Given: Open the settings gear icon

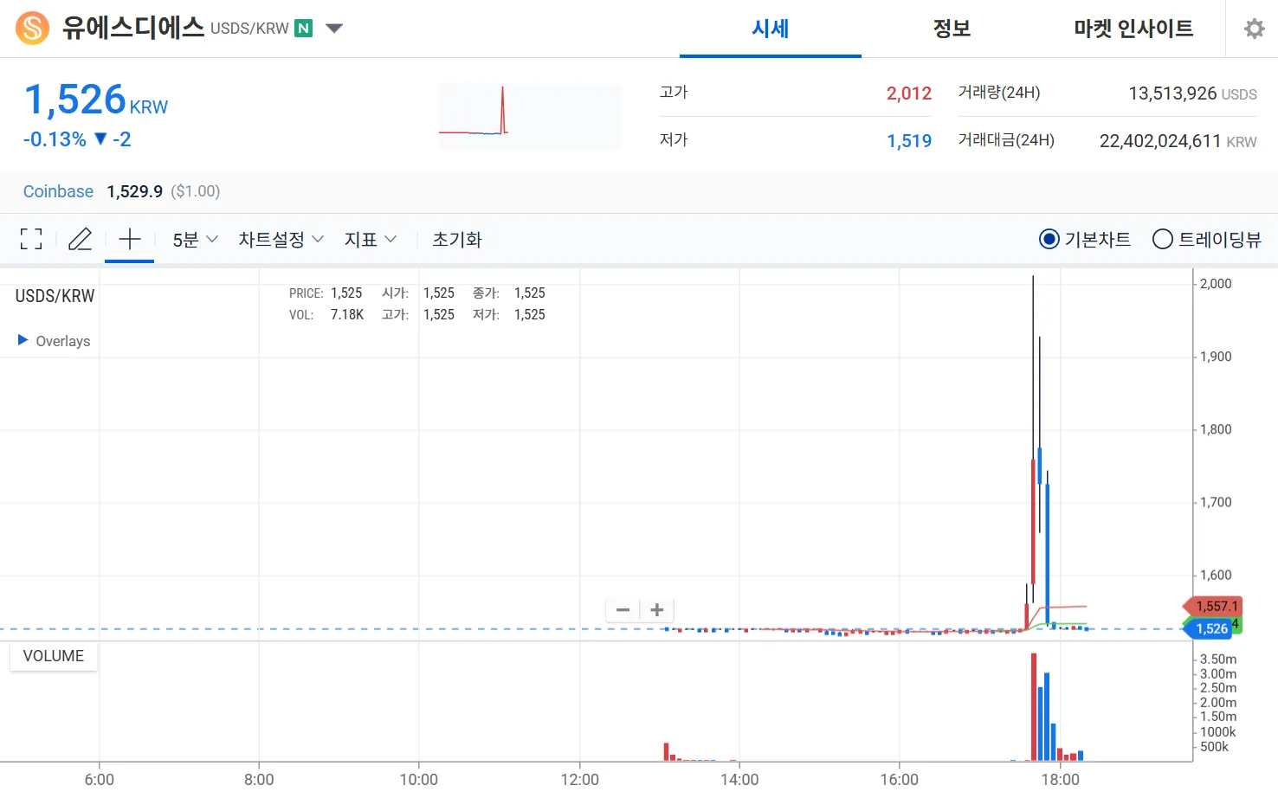Looking at the screenshot, I should (x=1254, y=29).
